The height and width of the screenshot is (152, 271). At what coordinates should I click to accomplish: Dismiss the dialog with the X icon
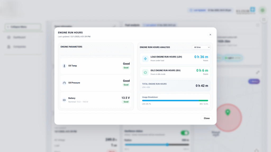point(210,35)
